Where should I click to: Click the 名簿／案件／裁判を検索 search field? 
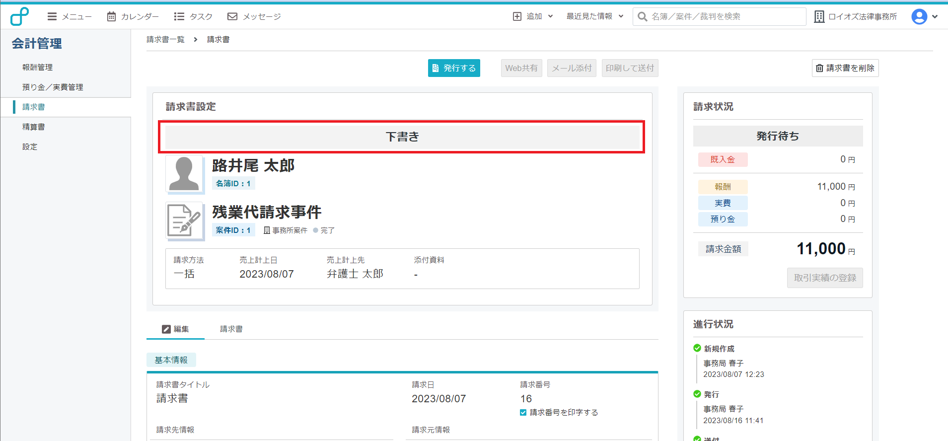coord(719,16)
